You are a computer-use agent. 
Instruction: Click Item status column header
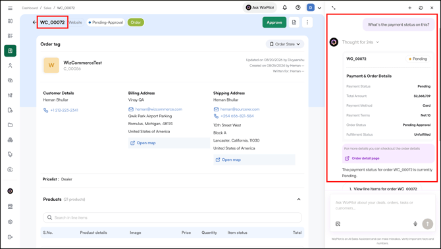pyautogui.click(x=237, y=233)
